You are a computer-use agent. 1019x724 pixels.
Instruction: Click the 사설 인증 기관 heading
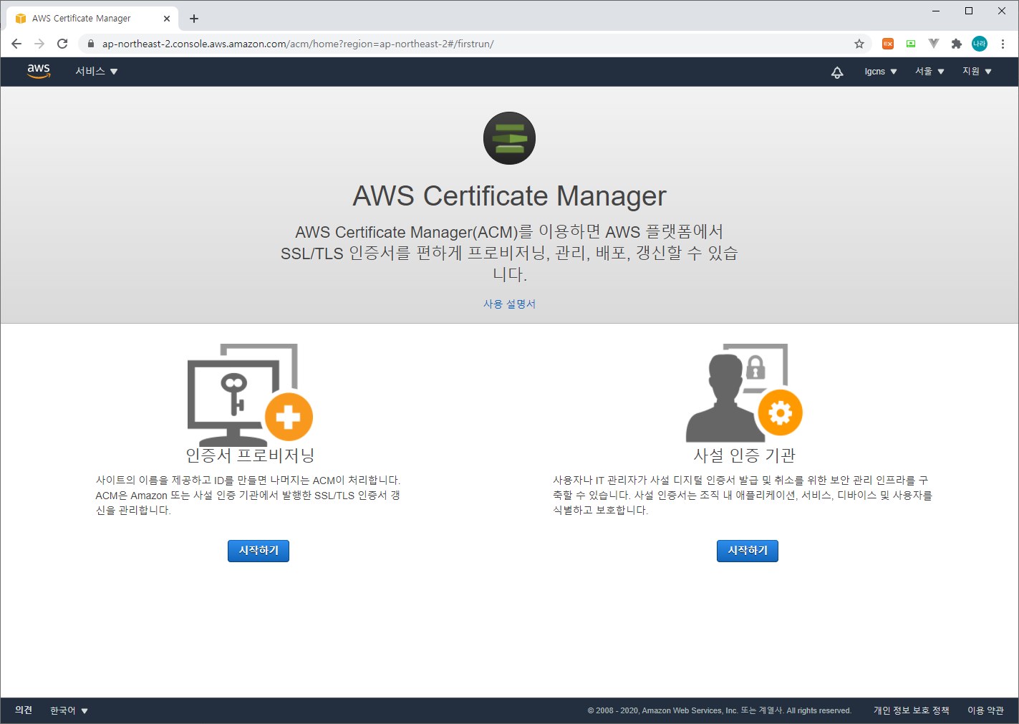pyautogui.click(x=745, y=455)
